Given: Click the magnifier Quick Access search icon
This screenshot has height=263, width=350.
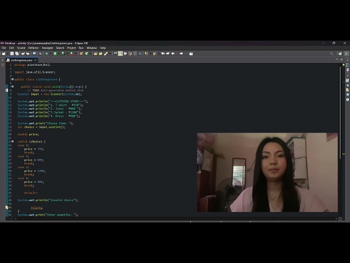Looking at the screenshot, I should [x=331, y=54].
